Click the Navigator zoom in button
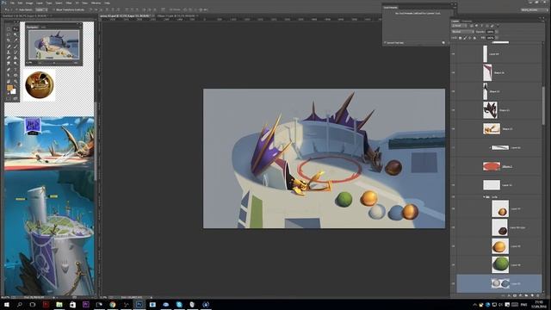551x310 pixels. pos(76,63)
